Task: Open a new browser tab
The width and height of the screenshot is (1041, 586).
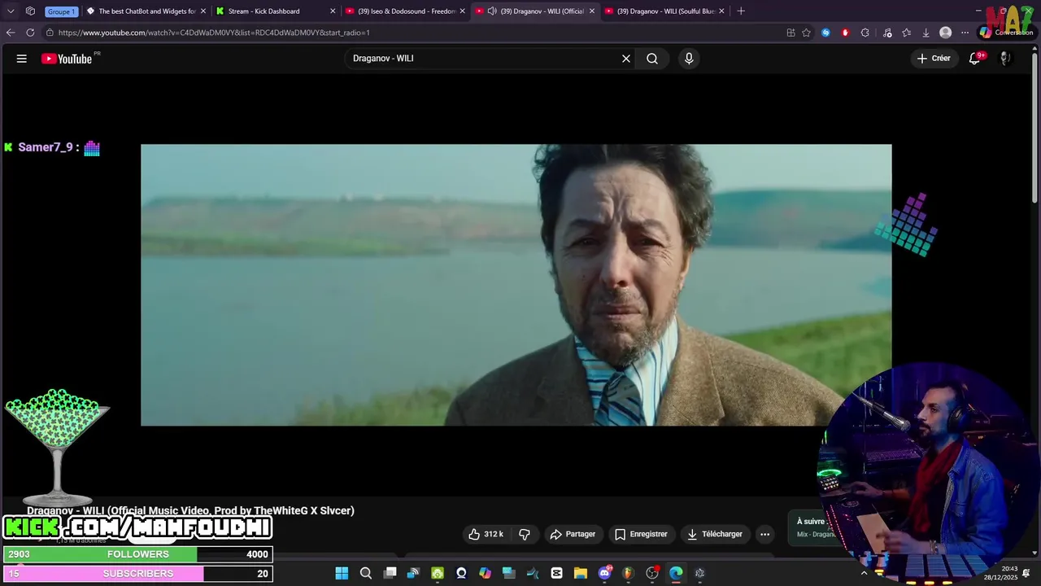Action: [741, 11]
